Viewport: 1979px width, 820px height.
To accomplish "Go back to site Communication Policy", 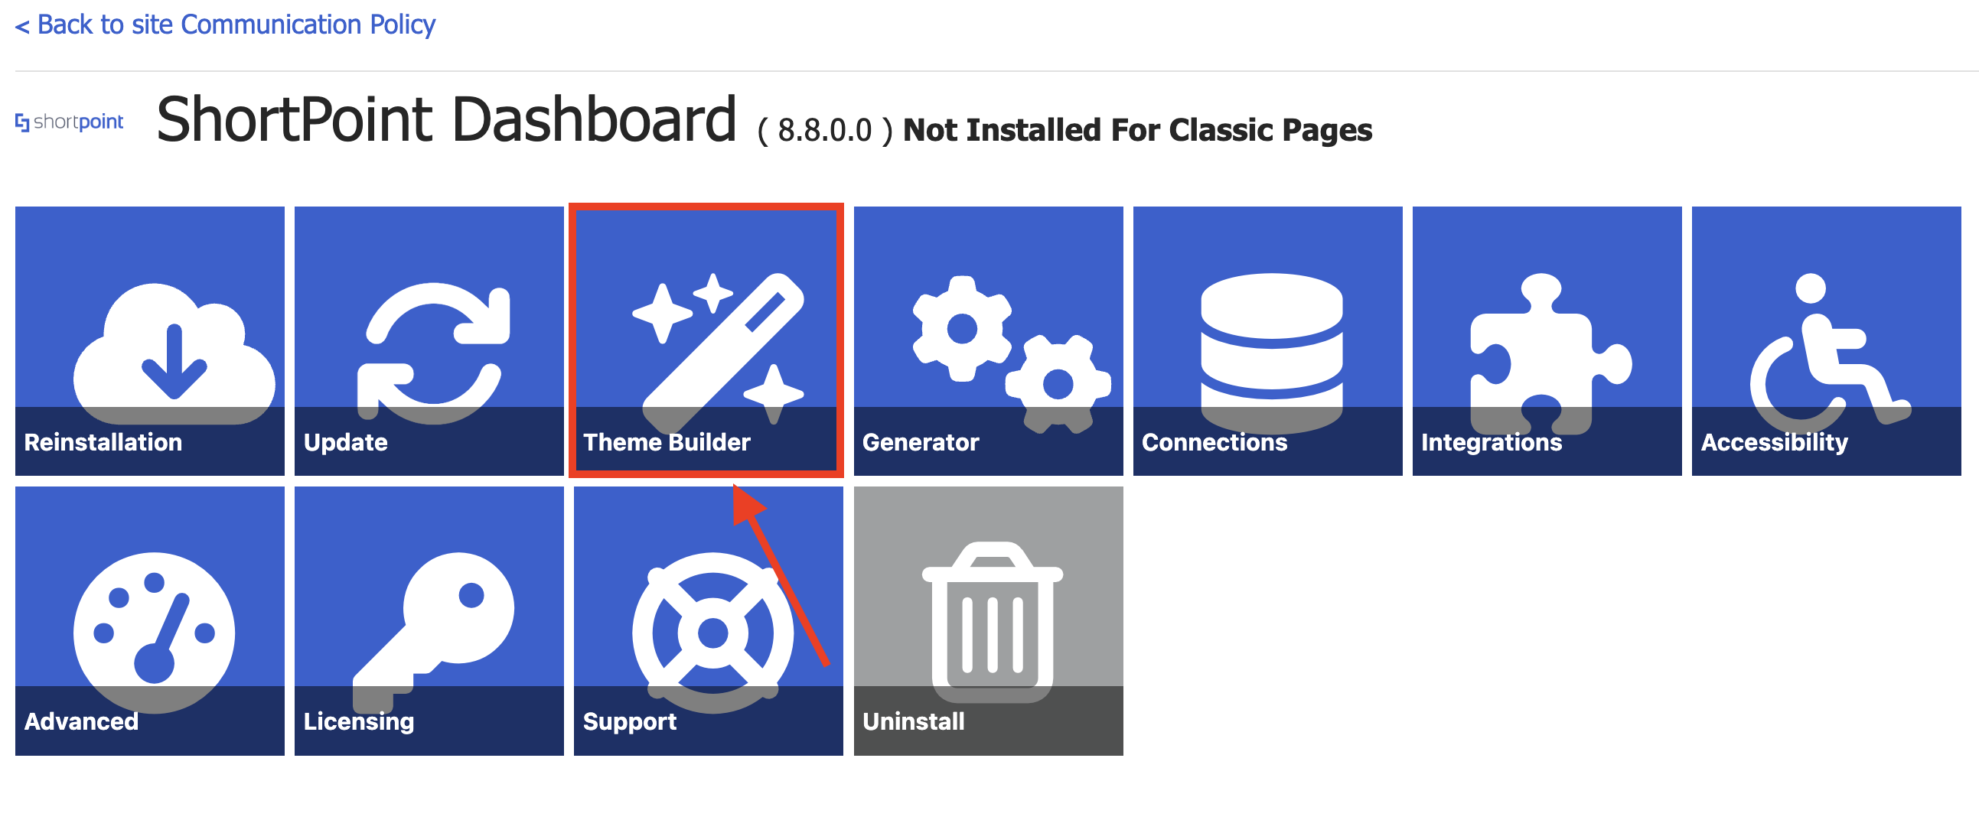I will pos(224,24).
